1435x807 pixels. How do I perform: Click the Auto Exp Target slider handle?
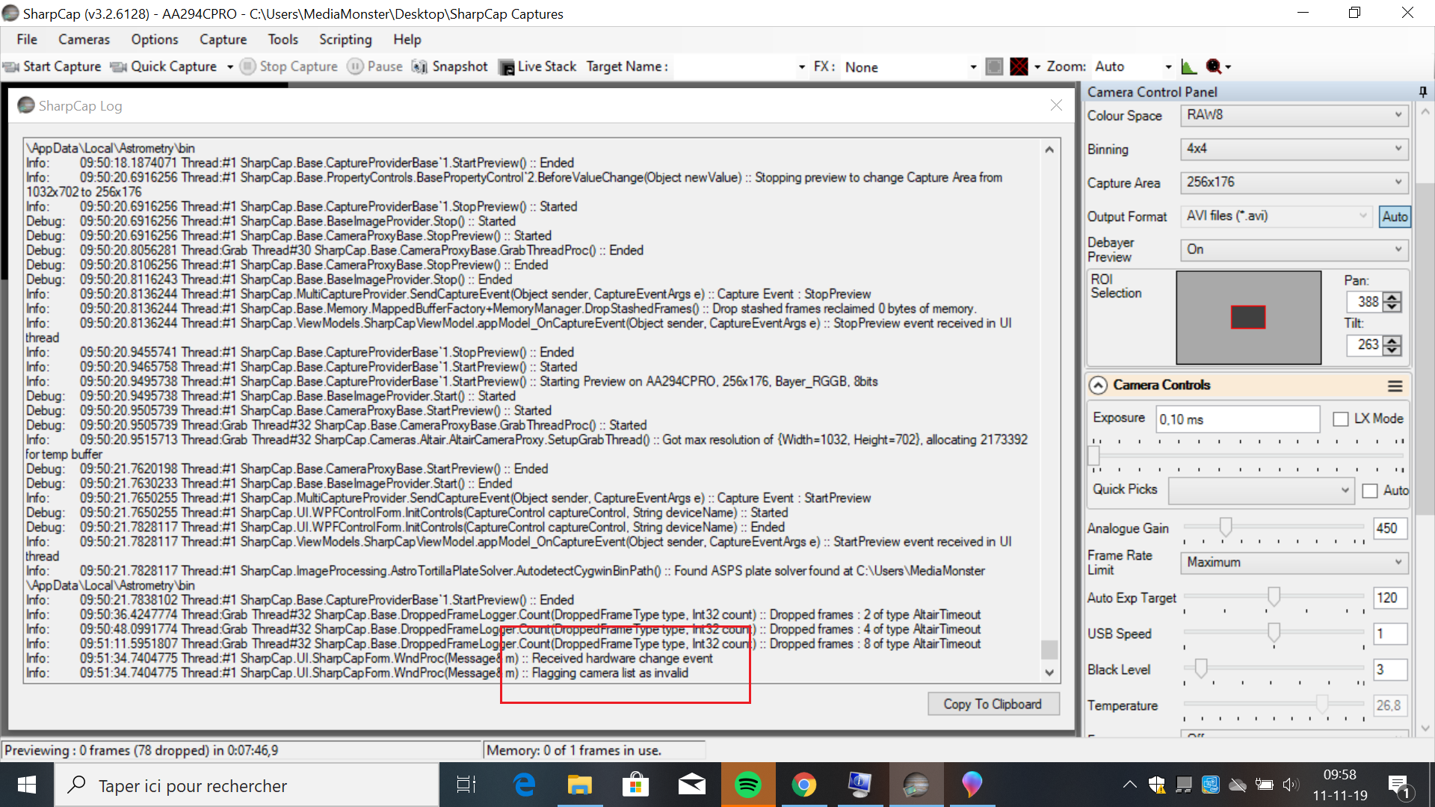pyautogui.click(x=1274, y=596)
